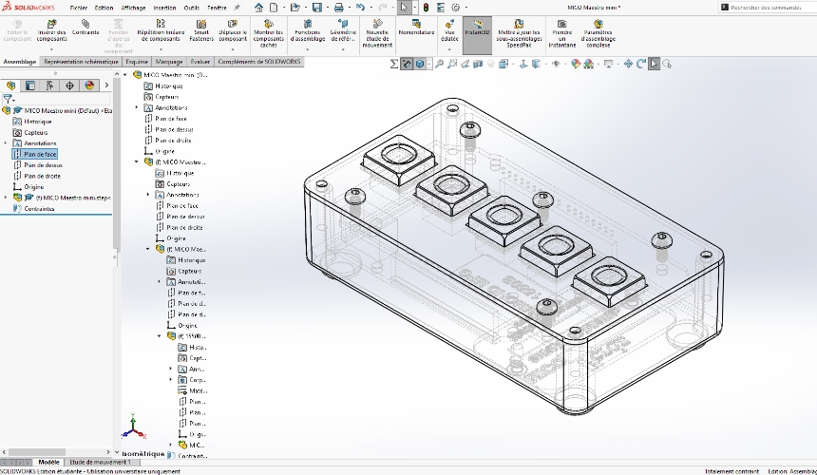Open the Outils menu
Screen dimensions: 817x475
191,8
